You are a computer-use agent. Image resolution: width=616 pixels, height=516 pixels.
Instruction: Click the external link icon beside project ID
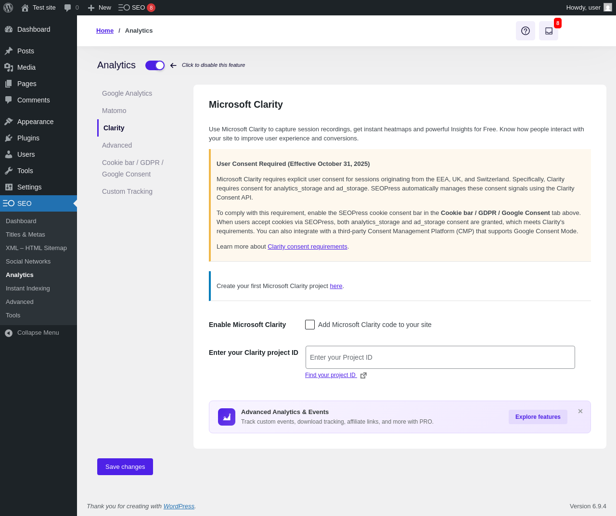pos(363,376)
